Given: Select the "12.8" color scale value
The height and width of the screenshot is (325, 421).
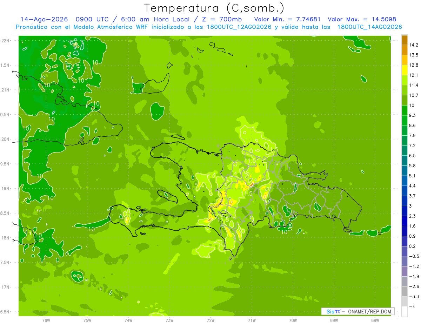Looking at the screenshot, I should click(414, 65).
